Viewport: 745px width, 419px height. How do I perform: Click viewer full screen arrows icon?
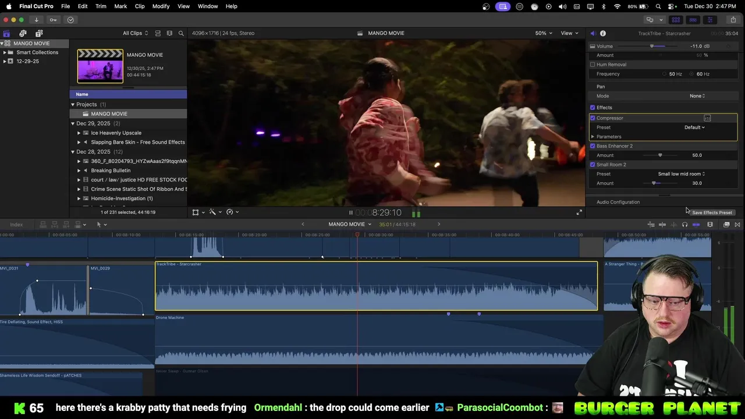point(579,212)
